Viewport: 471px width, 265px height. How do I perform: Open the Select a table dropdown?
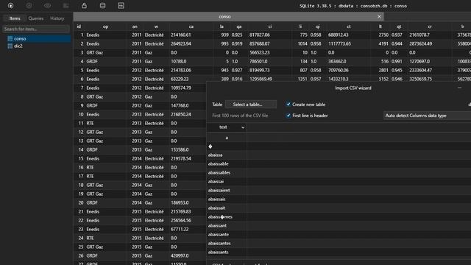[250, 105]
